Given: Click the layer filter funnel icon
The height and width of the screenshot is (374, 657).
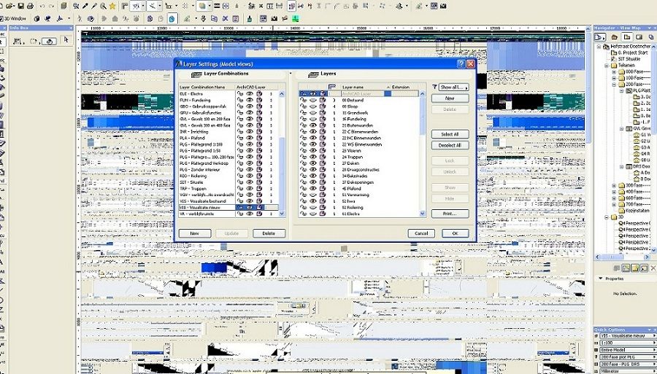Looking at the screenshot, I should click(x=434, y=87).
